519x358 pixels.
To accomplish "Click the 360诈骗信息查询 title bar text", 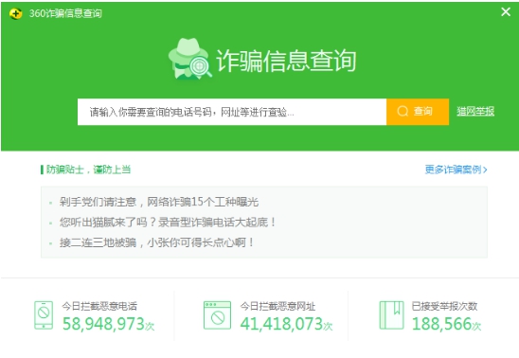I will (65, 13).
